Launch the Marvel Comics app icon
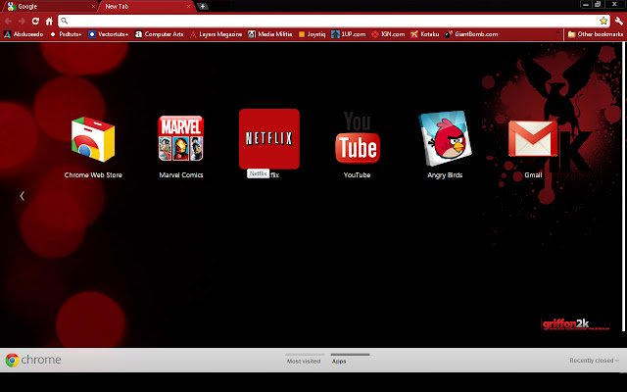Image resolution: width=627 pixels, height=392 pixels. (x=180, y=138)
